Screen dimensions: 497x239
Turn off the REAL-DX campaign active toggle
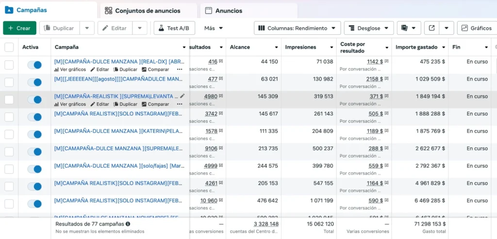point(34,65)
